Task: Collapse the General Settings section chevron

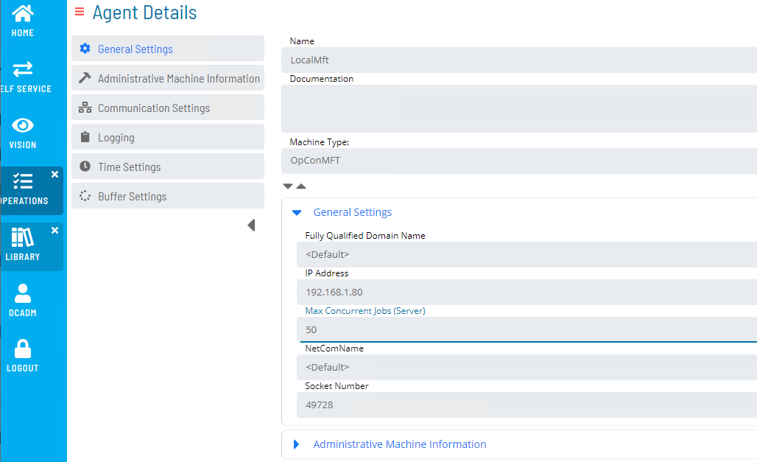Action: tap(297, 213)
